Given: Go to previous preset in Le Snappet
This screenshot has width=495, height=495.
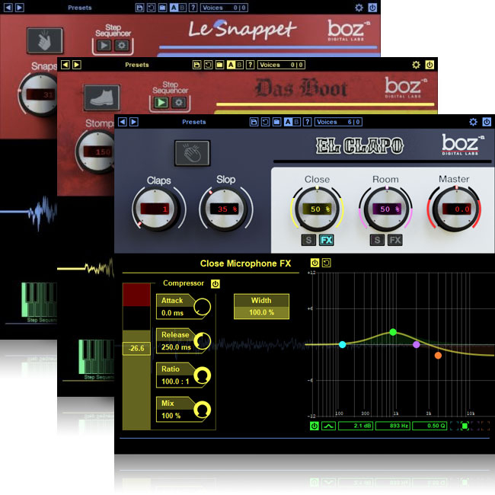Looking at the screenshot, I should pos(8,8).
